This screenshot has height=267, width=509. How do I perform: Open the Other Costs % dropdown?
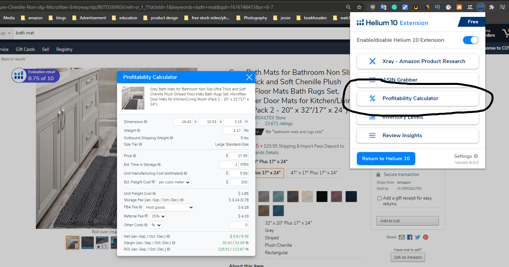tap(156, 225)
